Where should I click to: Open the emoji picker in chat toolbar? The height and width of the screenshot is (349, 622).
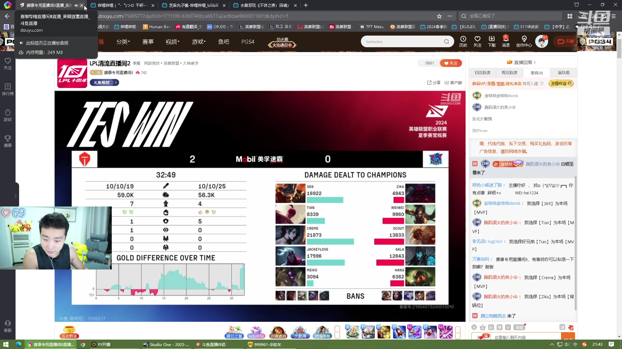(474, 327)
